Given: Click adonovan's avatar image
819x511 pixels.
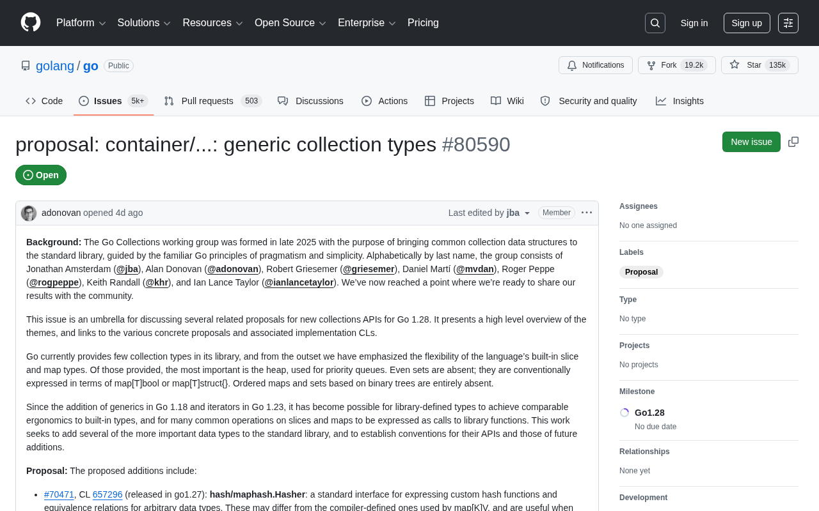Looking at the screenshot, I should (x=29, y=213).
